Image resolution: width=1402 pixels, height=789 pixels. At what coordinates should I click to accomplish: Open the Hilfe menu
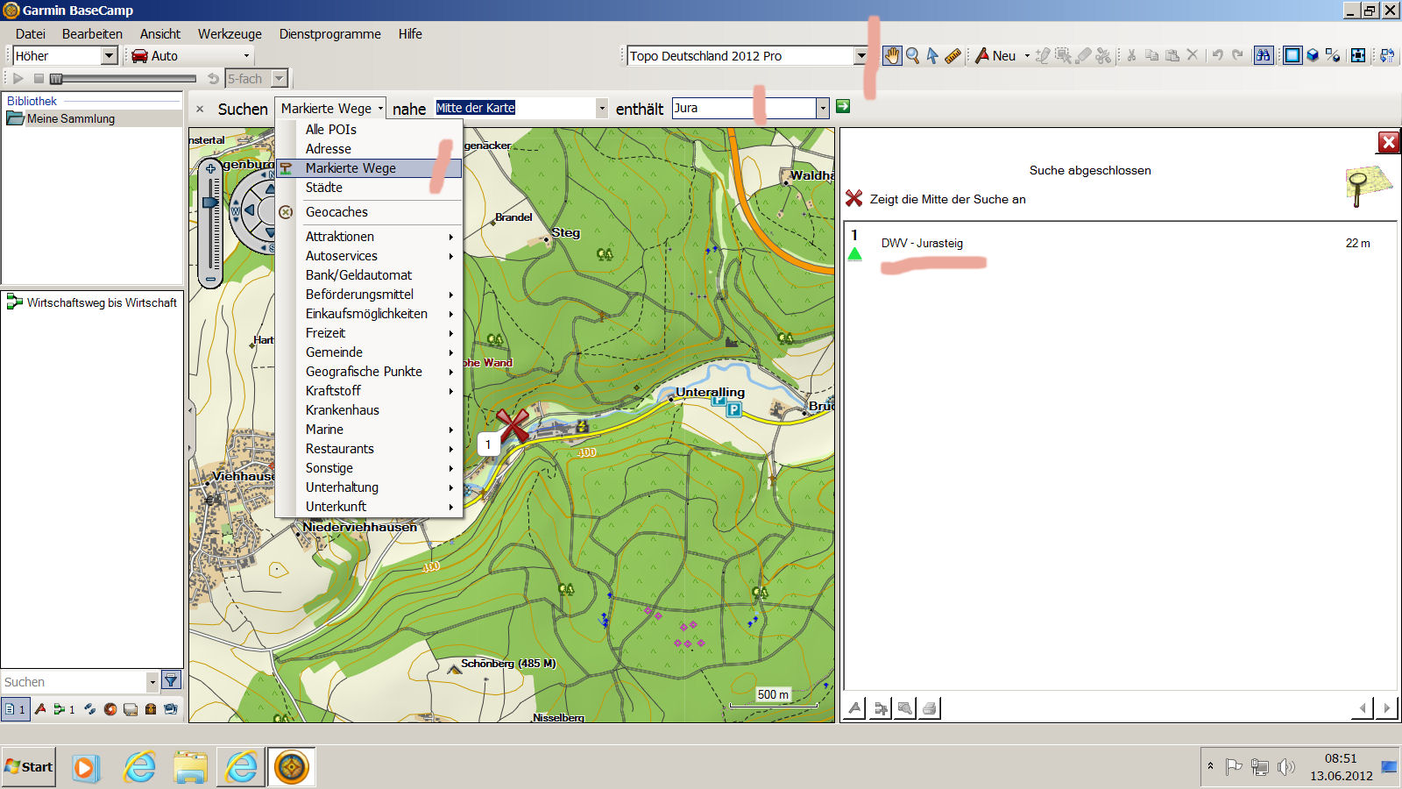(410, 34)
